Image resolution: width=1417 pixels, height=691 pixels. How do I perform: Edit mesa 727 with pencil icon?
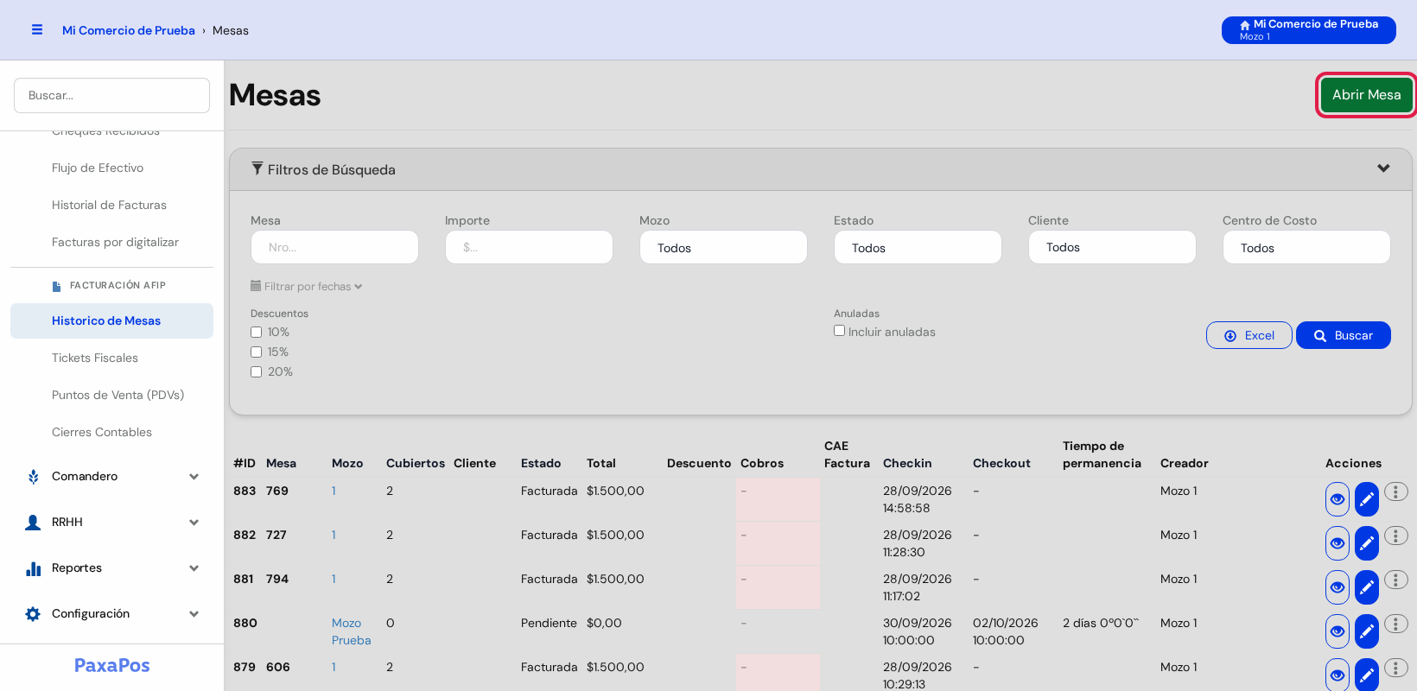pyautogui.click(x=1367, y=543)
